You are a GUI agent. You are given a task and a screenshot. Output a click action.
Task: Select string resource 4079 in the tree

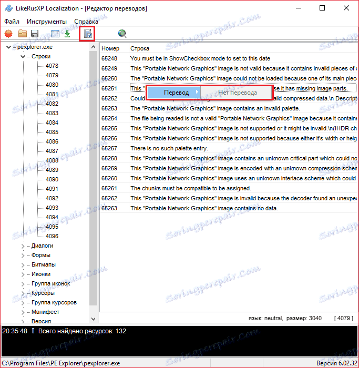point(52,75)
